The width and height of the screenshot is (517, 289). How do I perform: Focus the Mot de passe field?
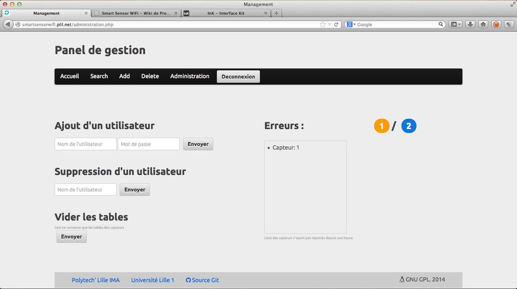click(x=149, y=144)
